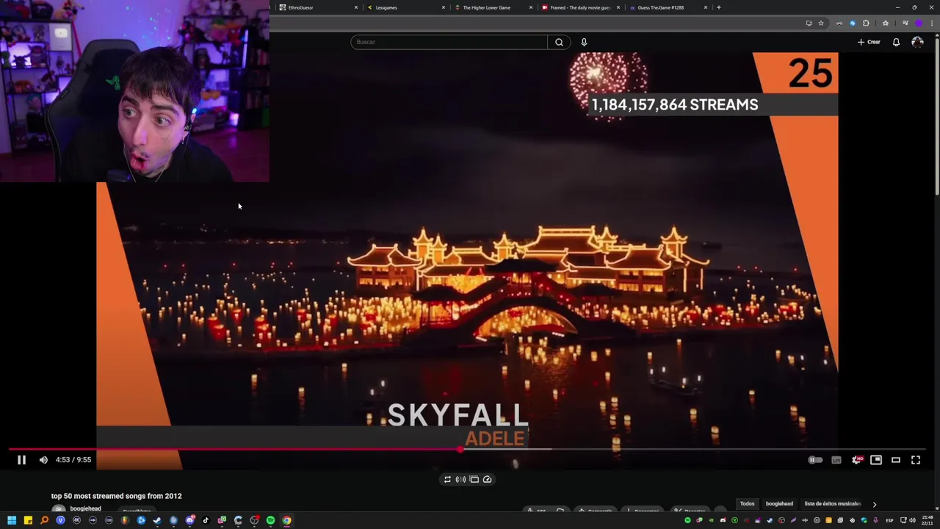Toggle the loop extension icon below player
This screenshot has height=529, width=940.
coord(447,479)
